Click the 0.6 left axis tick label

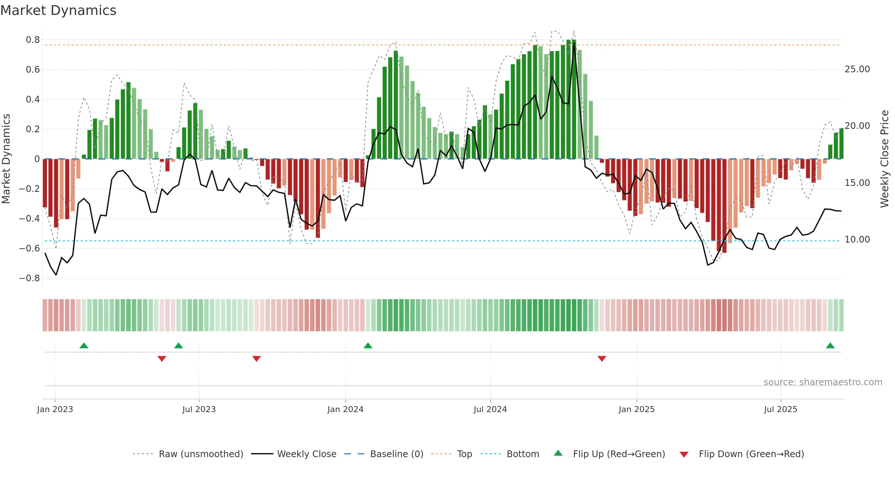point(33,70)
